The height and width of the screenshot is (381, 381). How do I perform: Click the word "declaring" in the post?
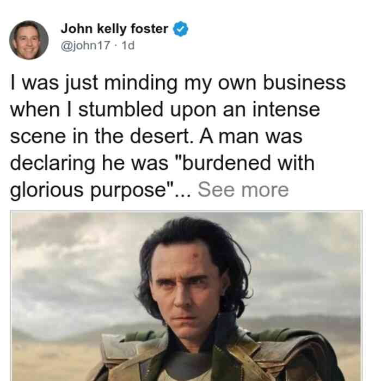pos(52,163)
